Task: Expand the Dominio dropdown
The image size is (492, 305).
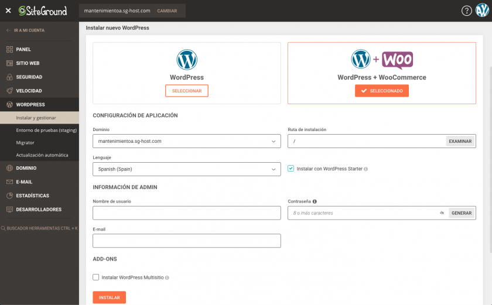Action: (x=186, y=141)
